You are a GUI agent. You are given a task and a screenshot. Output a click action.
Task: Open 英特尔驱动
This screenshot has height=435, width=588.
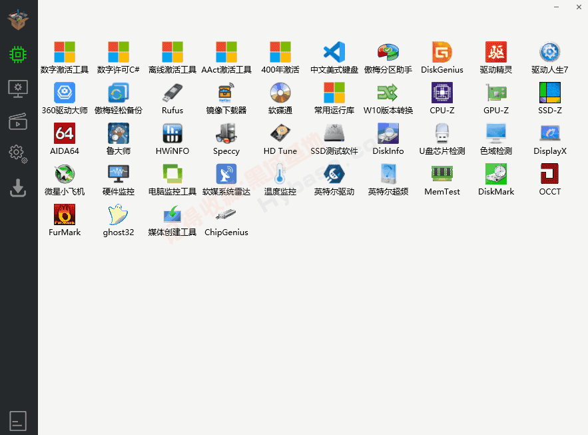pos(334,180)
